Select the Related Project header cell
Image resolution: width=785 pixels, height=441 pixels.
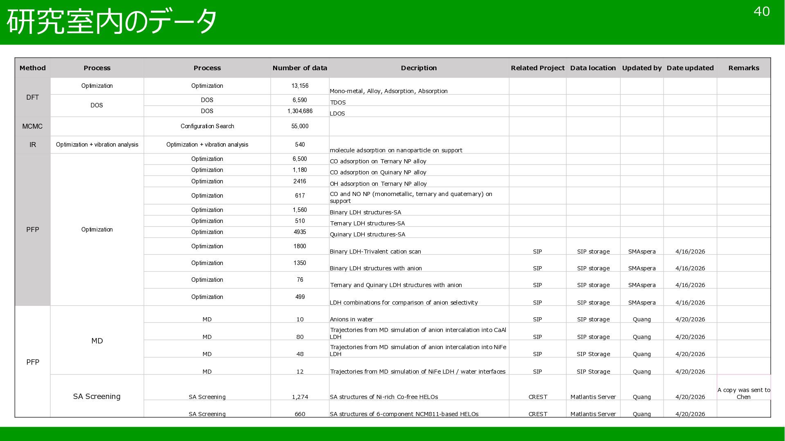coord(537,68)
